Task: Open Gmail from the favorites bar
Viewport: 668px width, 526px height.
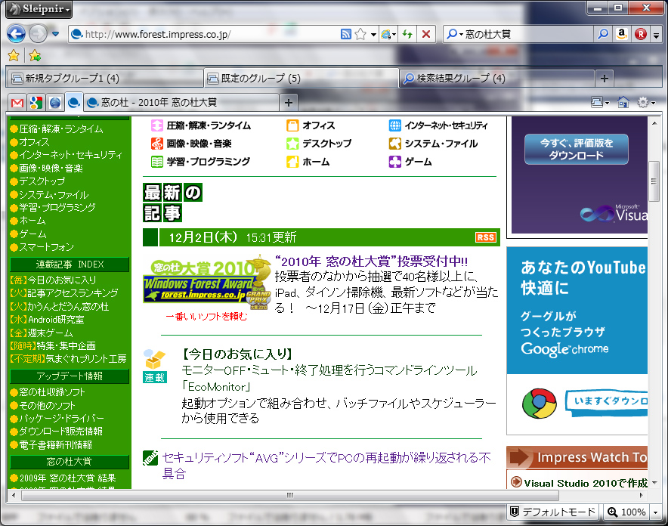Action: click(16, 102)
